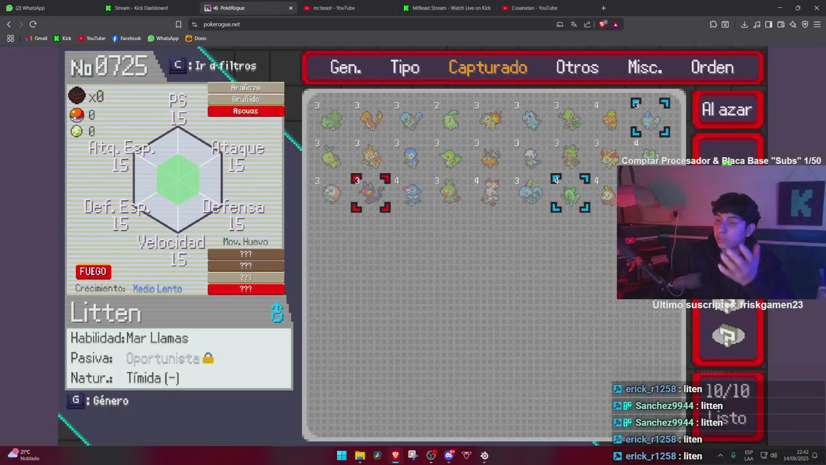Close the PokéRogue tab
Image resolution: width=826 pixels, height=465 pixels.
[x=290, y=8]
